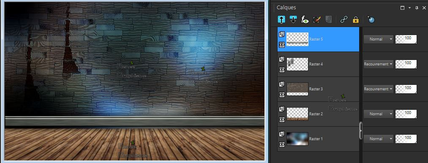Click the Raster 1 layer thumbnail
This screenshot has height=163, width=428.
297,139
